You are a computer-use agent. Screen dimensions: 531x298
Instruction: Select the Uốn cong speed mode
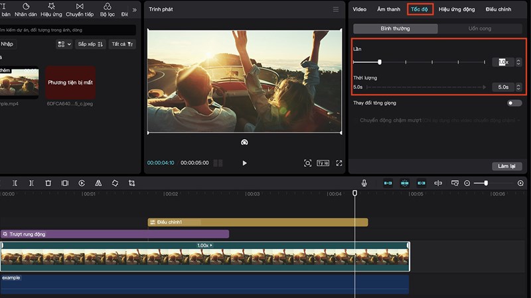coord(480,29)
